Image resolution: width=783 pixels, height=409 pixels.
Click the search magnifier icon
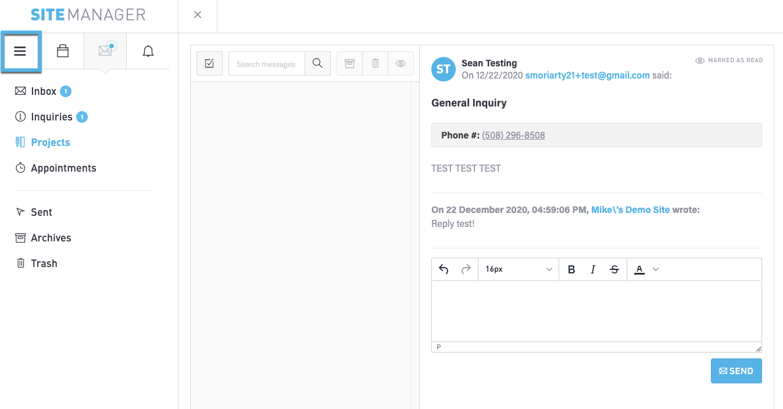pos(317,64)
